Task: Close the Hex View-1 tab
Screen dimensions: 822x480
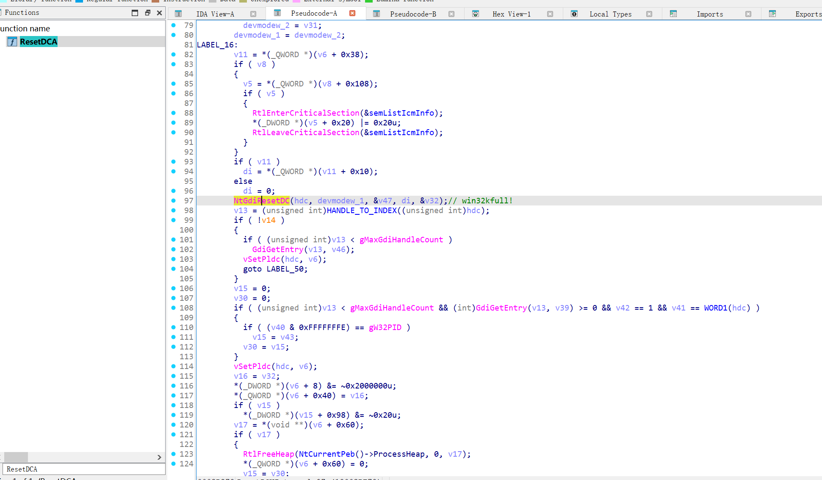Action: (550, 14)
